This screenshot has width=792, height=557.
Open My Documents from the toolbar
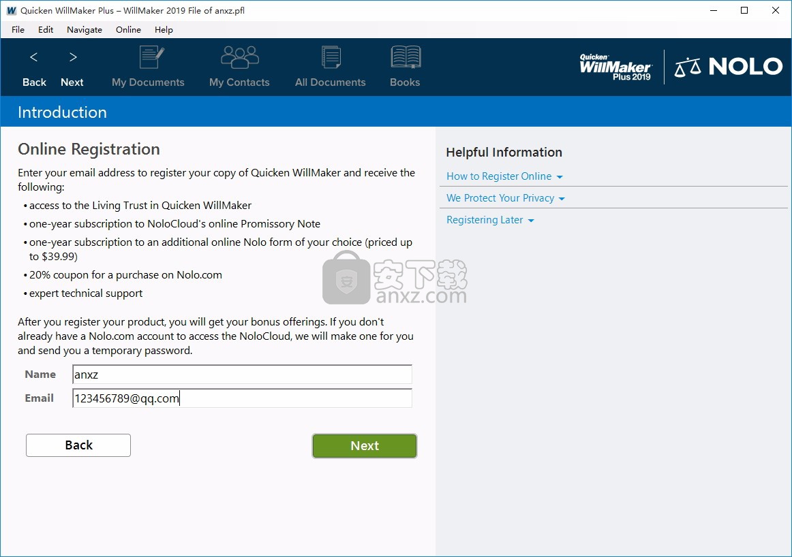point(148,67)
